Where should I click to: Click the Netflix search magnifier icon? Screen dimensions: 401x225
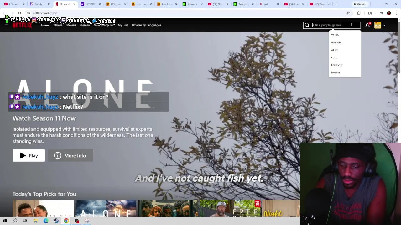tap(307, 25)
